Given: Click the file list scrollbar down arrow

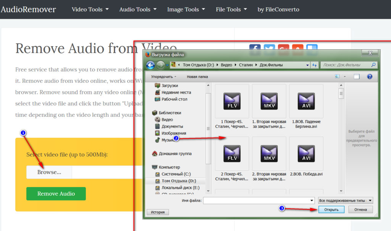Looking at the screenshot, I should [x=341, y=191].
